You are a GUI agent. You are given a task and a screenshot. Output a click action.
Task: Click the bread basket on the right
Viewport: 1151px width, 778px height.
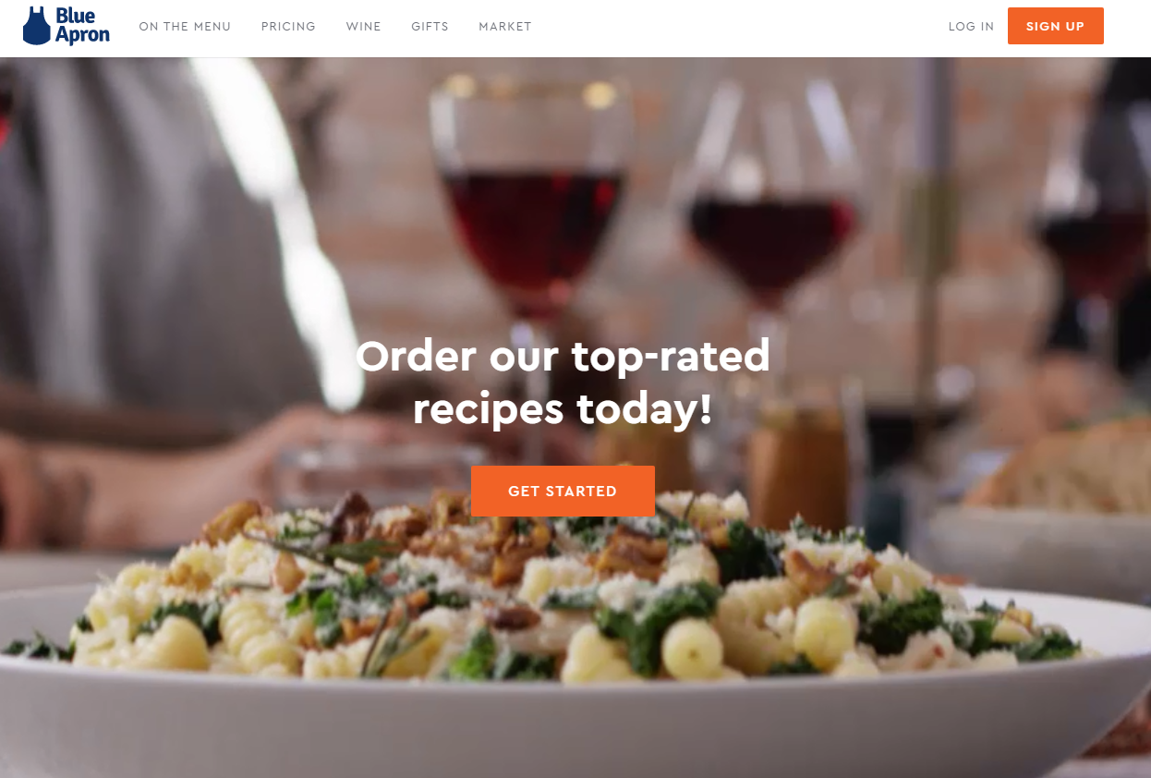(1062, 471)
